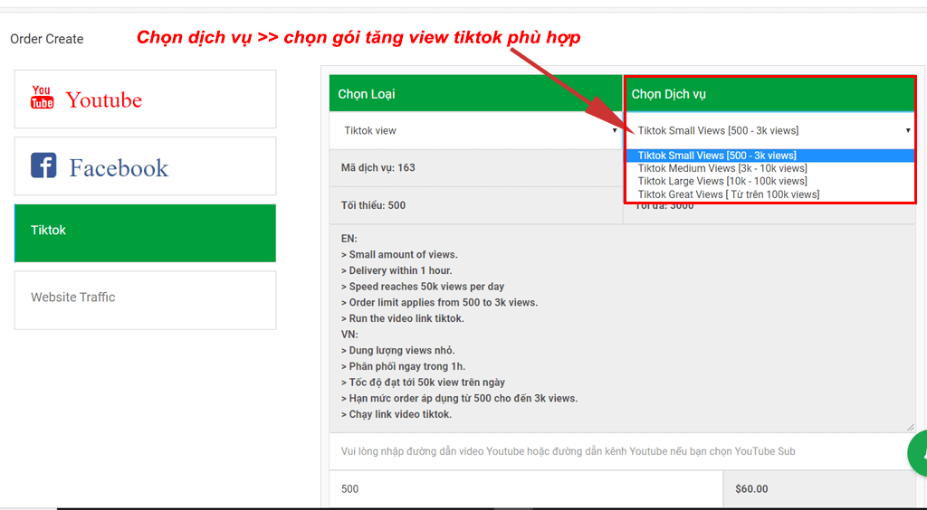927x510 pixels.
Task: Click the line 'Dung lượng views nhỏ.'
Action: click(x=398, y=350)
